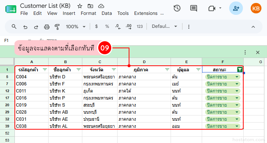This screenshot has width=267, height=143.
Task: Close the filter view bar
Action: [258, 52]
